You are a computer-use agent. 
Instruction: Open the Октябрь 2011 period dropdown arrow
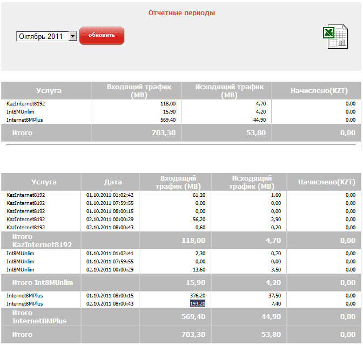[x=73, y=36]
